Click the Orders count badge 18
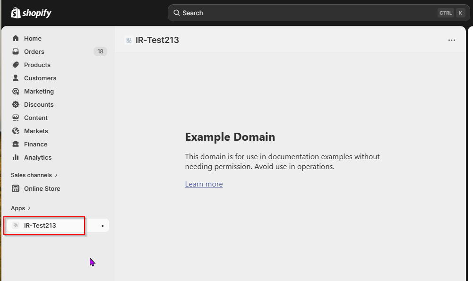The image size is (473, 281). coord(100,51)
